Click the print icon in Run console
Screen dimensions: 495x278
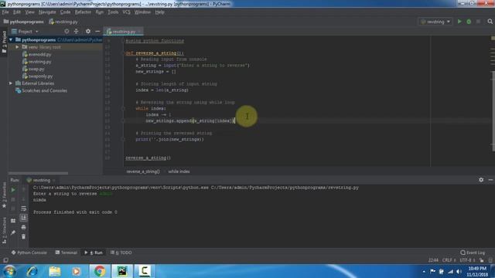pos(24,227)
